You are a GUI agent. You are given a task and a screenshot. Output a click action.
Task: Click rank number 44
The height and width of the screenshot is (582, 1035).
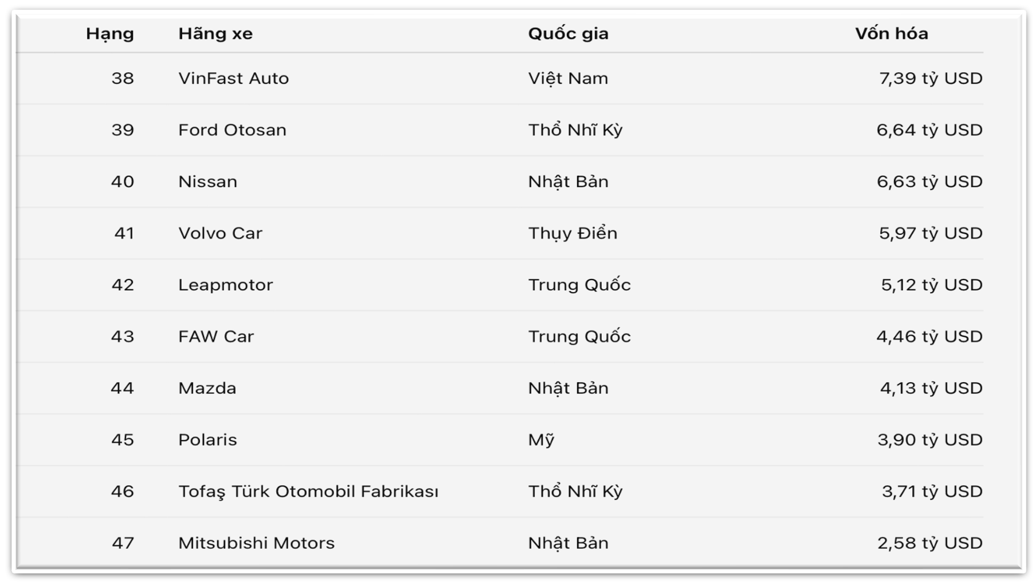point(122,388)
